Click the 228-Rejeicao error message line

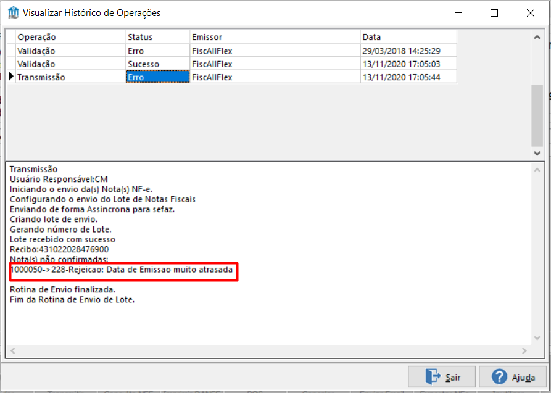point(122,270)
